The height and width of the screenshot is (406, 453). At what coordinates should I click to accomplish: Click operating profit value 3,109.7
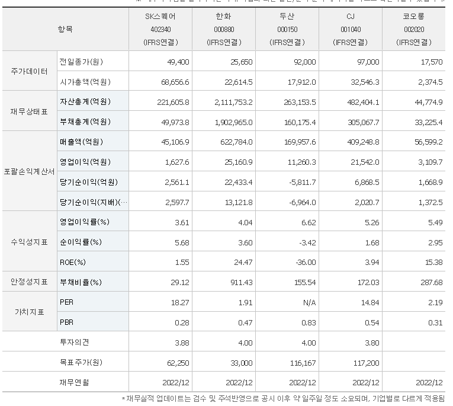430,162
